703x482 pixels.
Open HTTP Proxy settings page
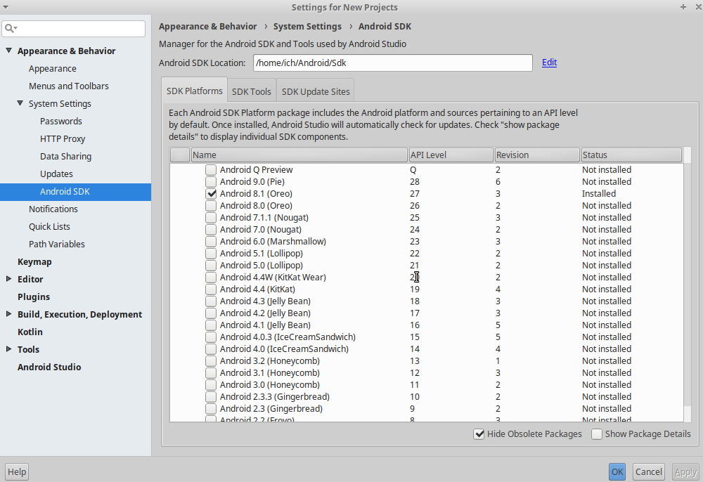coord(63,139)
